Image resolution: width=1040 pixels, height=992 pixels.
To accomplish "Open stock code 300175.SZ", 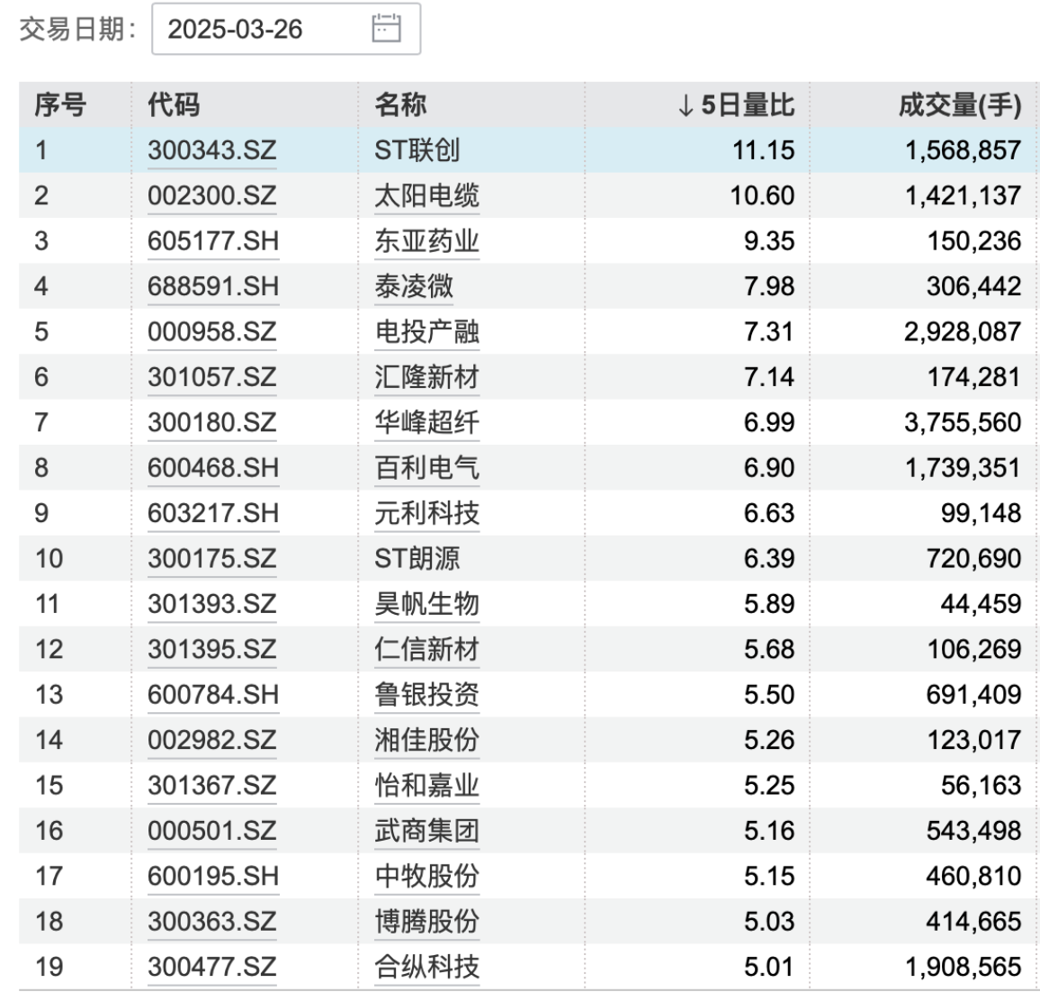I will (211, 559).
